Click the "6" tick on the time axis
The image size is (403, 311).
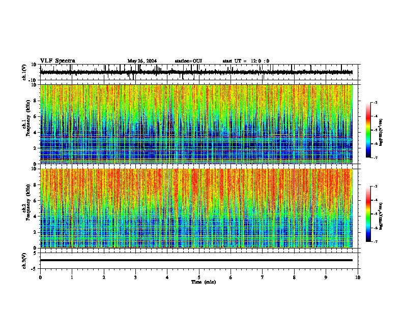[x=231, y=277]
